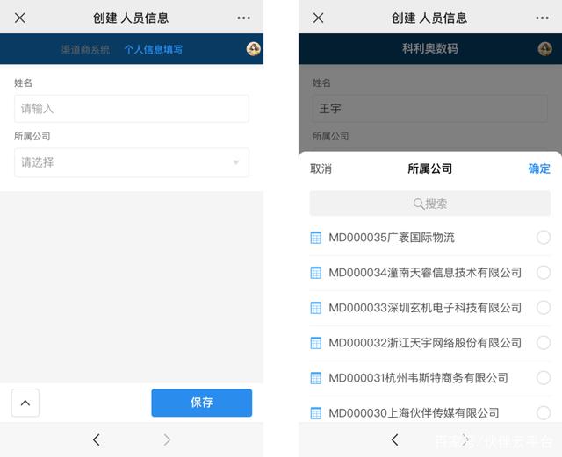
Task: Click the table icon before MD000035广袤国际物流
Action: click(316, 238)
